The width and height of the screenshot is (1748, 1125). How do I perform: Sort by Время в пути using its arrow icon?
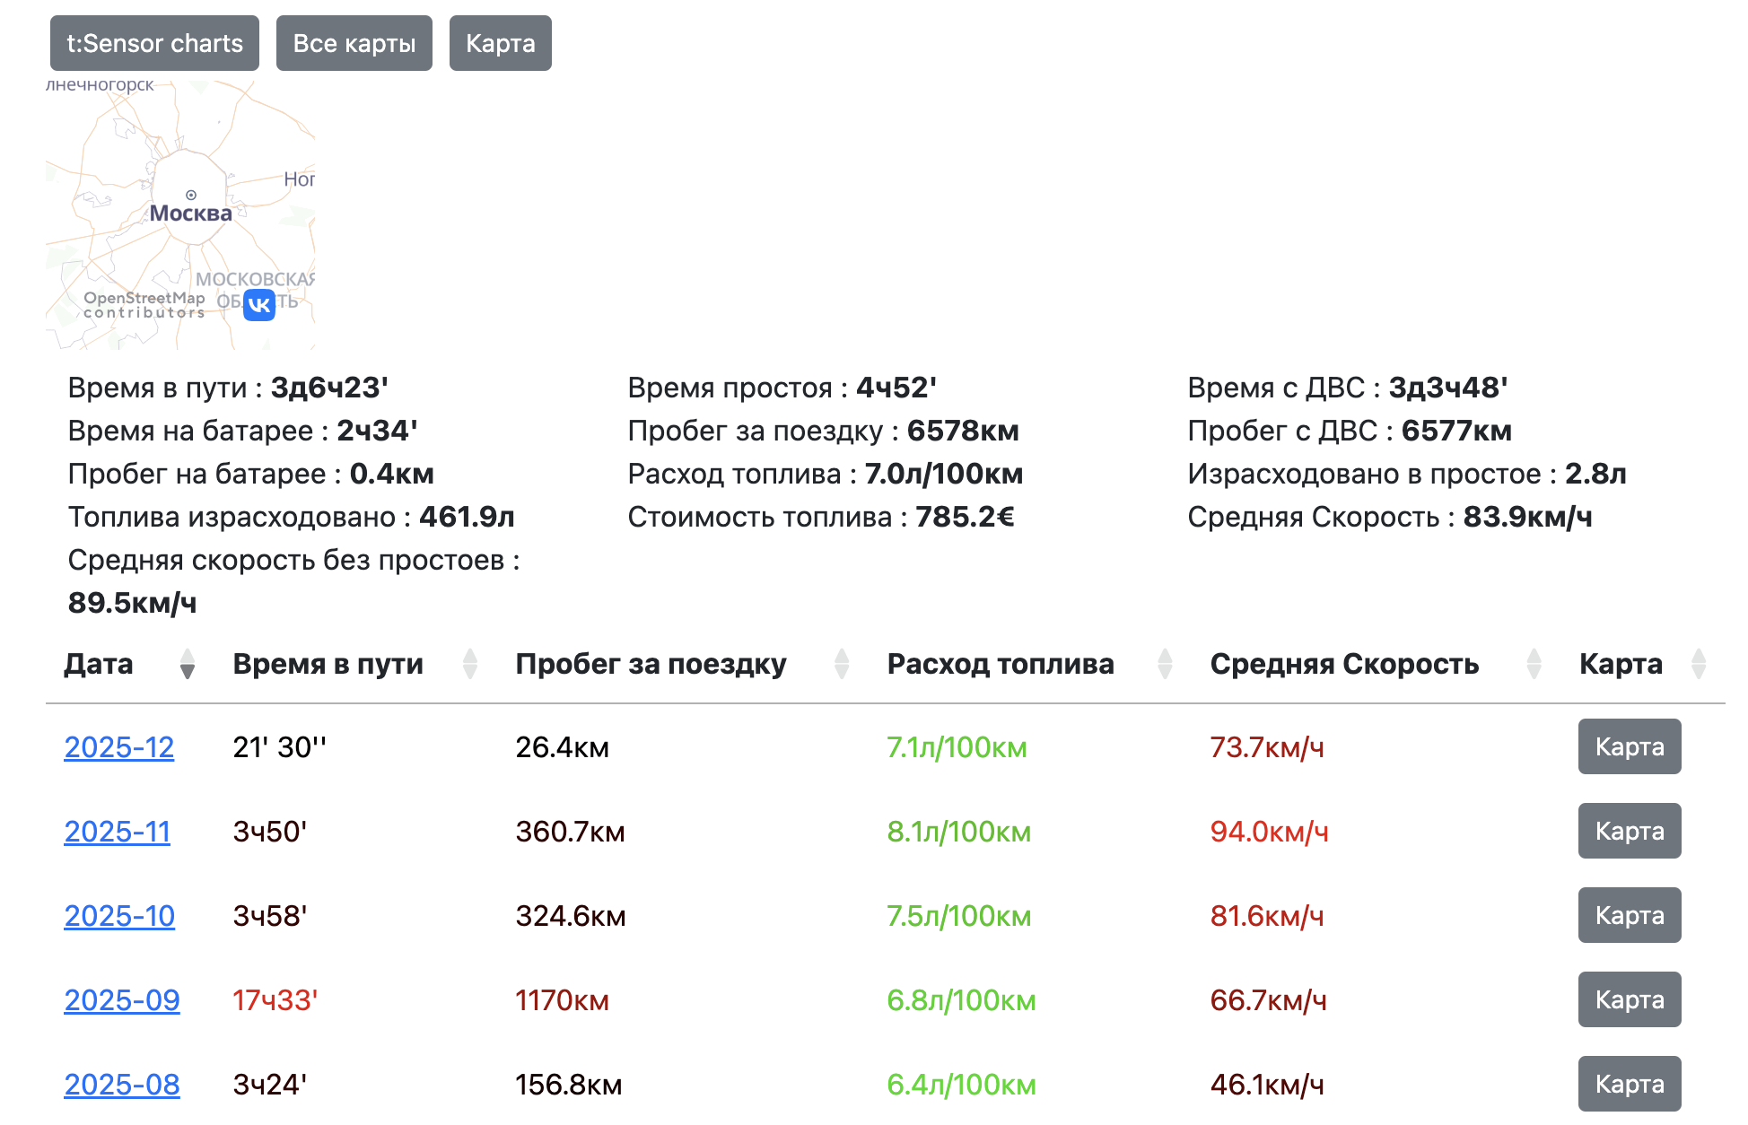point(470,664)
